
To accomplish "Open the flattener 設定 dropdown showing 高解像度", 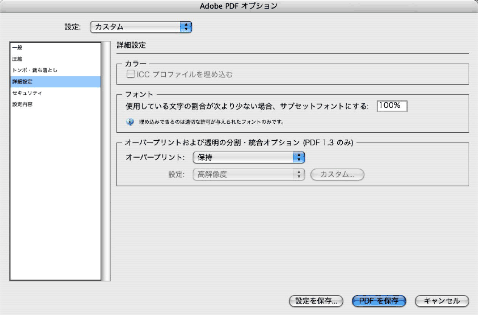I will pos(246,174).
